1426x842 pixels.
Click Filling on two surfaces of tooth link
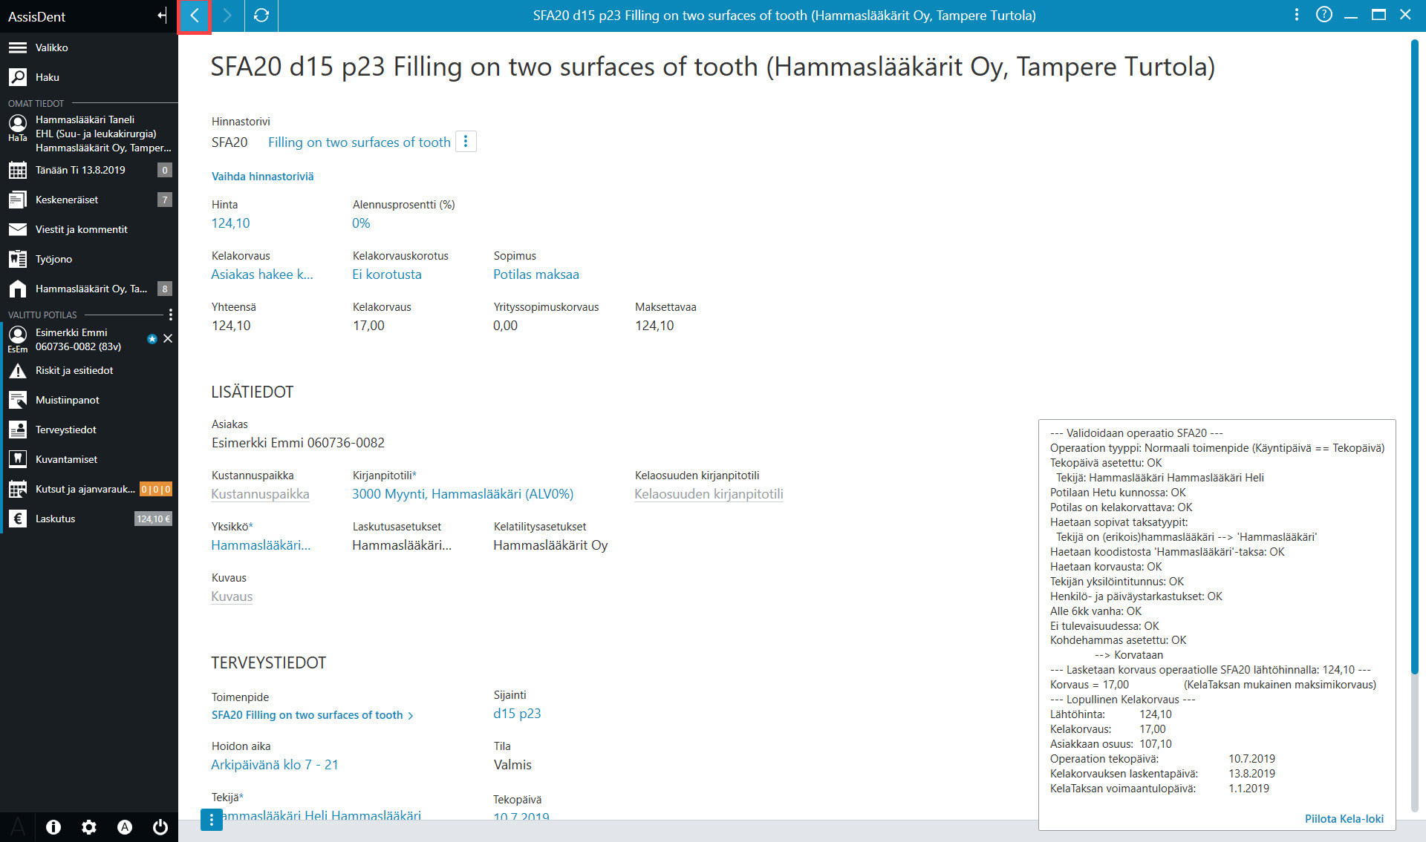[x=359, y=142]
